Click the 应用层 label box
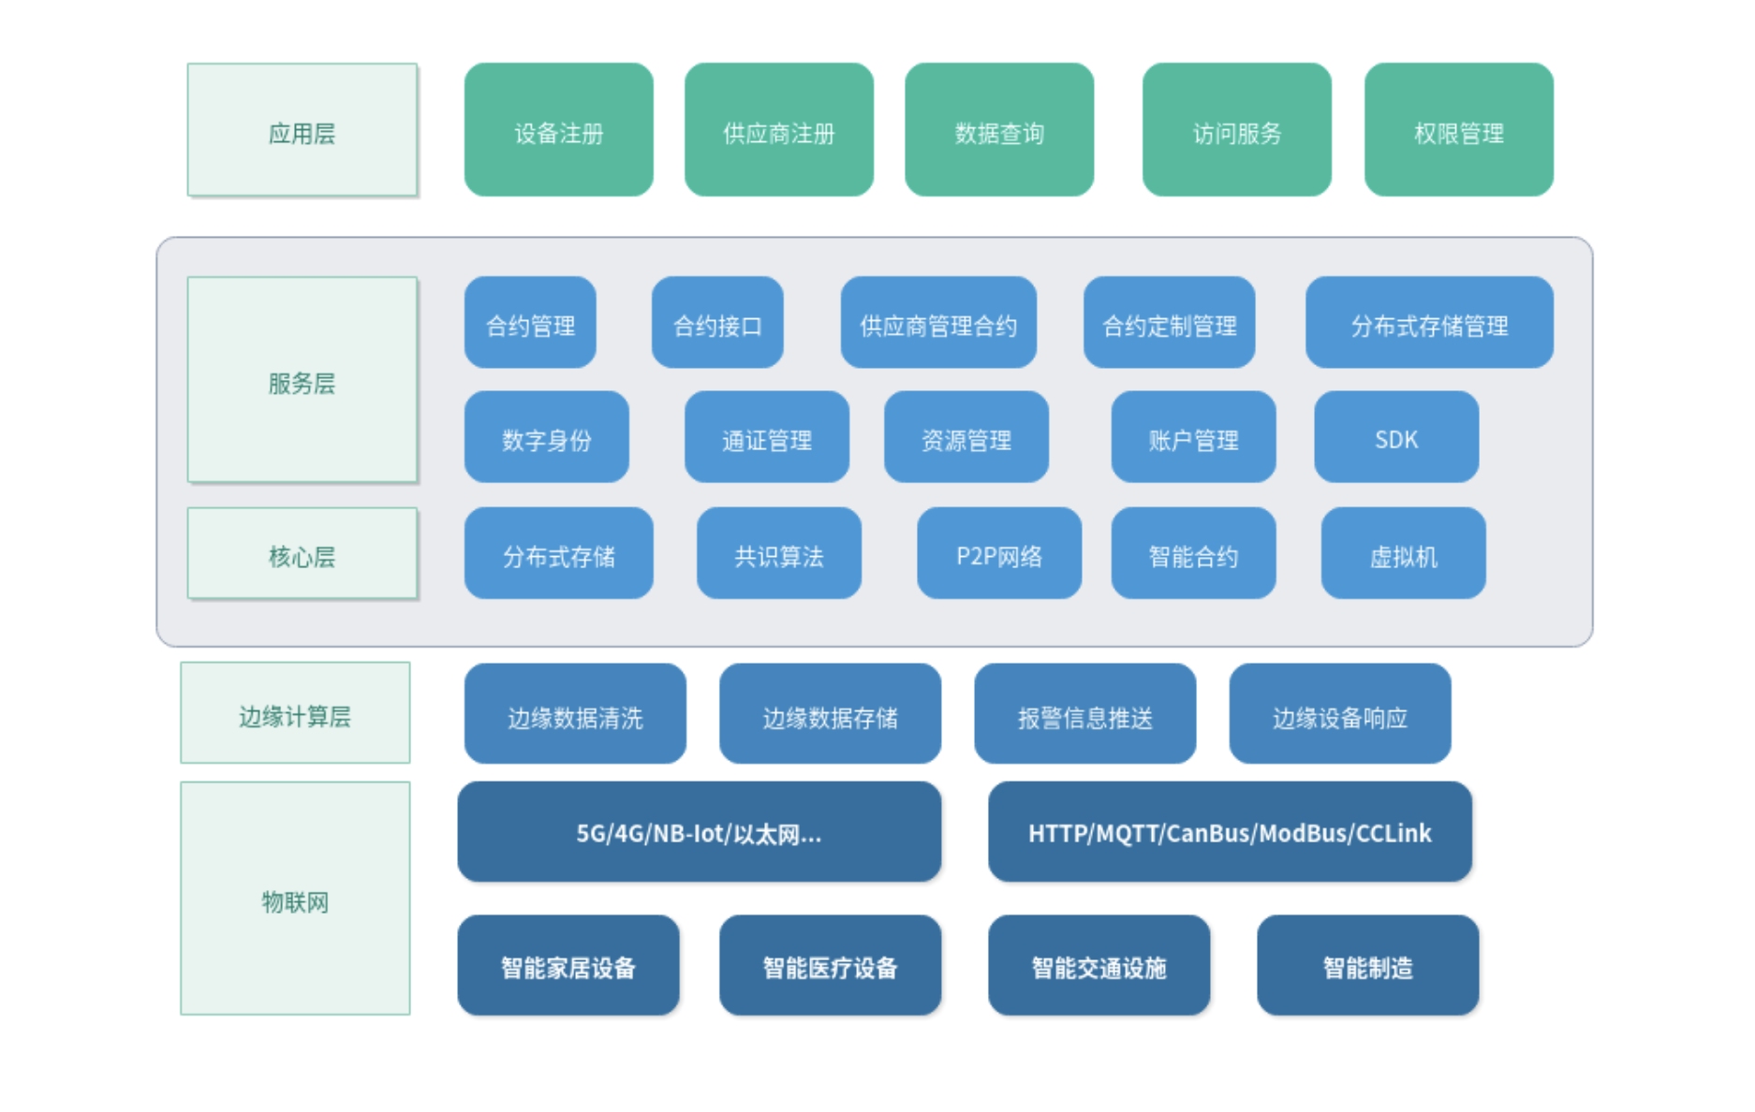 pos(302,130)
